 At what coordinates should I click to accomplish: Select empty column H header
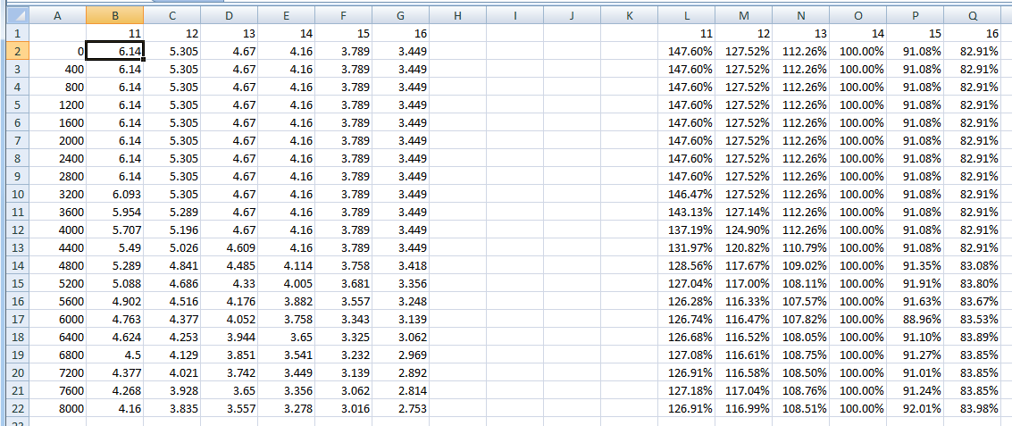coord(457,15)
